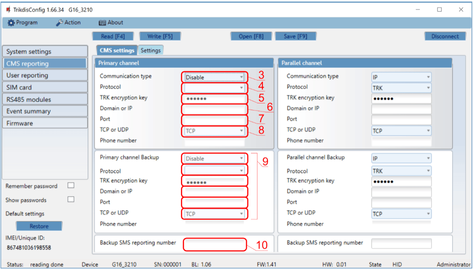Open SIM card section in sidebar
Screen dimensions: 473x270
click(x=45, y=87)
